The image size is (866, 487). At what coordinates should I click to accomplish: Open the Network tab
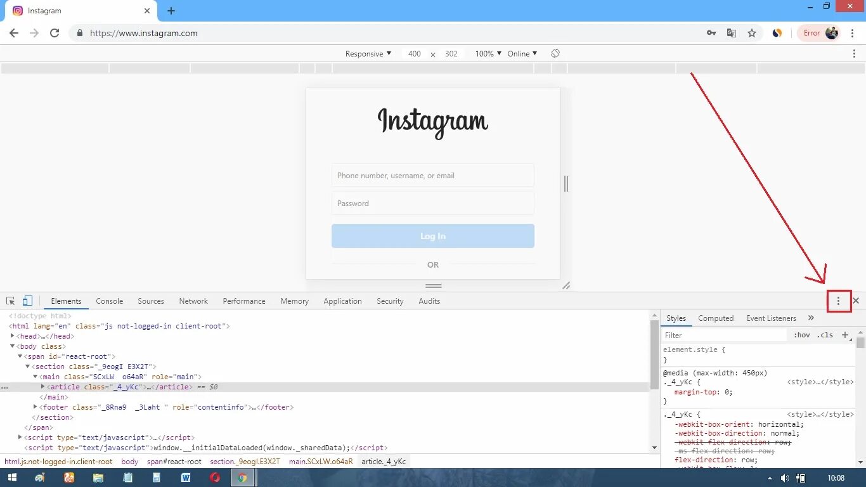coord(193,301)
